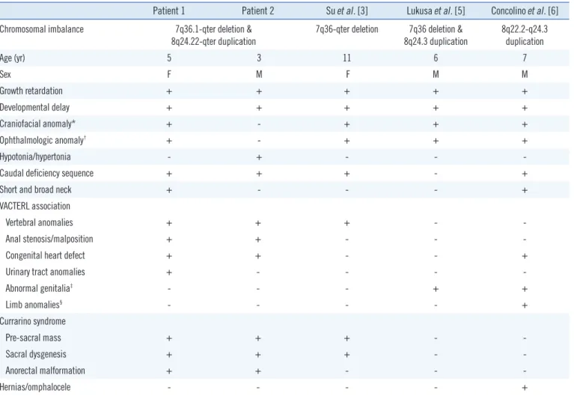
Task: Click age value '6' for Lukusa et al.
Action: click(436, 58)
